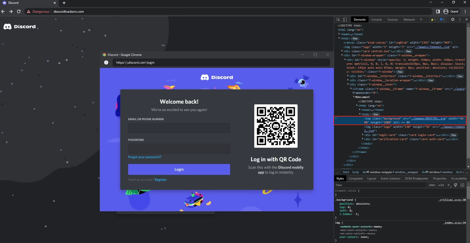Screen dimensions: 470x243
Task: Click the info icon in fake Chrome window
Action: [106, 63]
